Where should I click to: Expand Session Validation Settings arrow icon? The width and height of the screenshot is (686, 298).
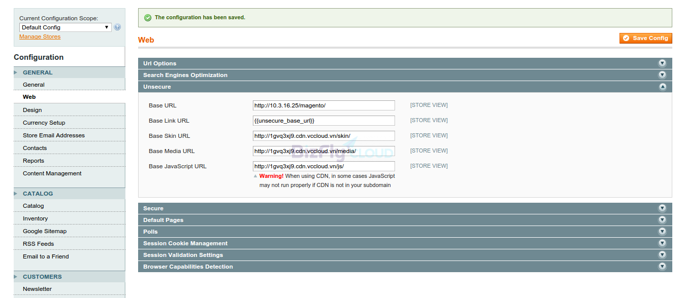(662, 255)
